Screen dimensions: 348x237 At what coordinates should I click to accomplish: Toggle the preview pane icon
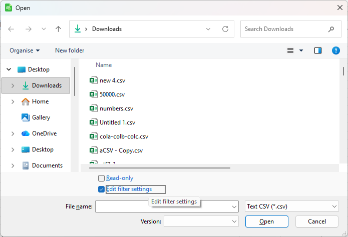pos(318,50)
